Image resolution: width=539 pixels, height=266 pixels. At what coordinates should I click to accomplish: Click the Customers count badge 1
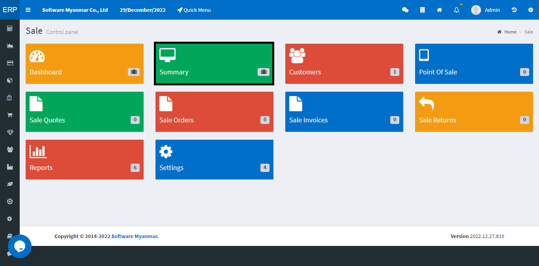[395, 72]
